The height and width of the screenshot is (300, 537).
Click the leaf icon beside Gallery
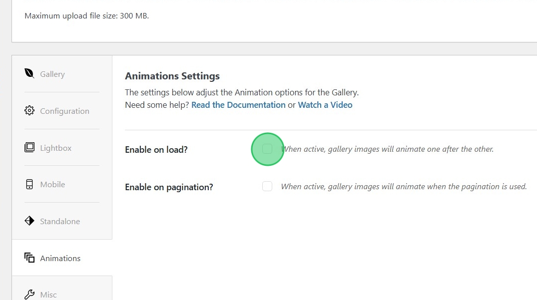29,73
